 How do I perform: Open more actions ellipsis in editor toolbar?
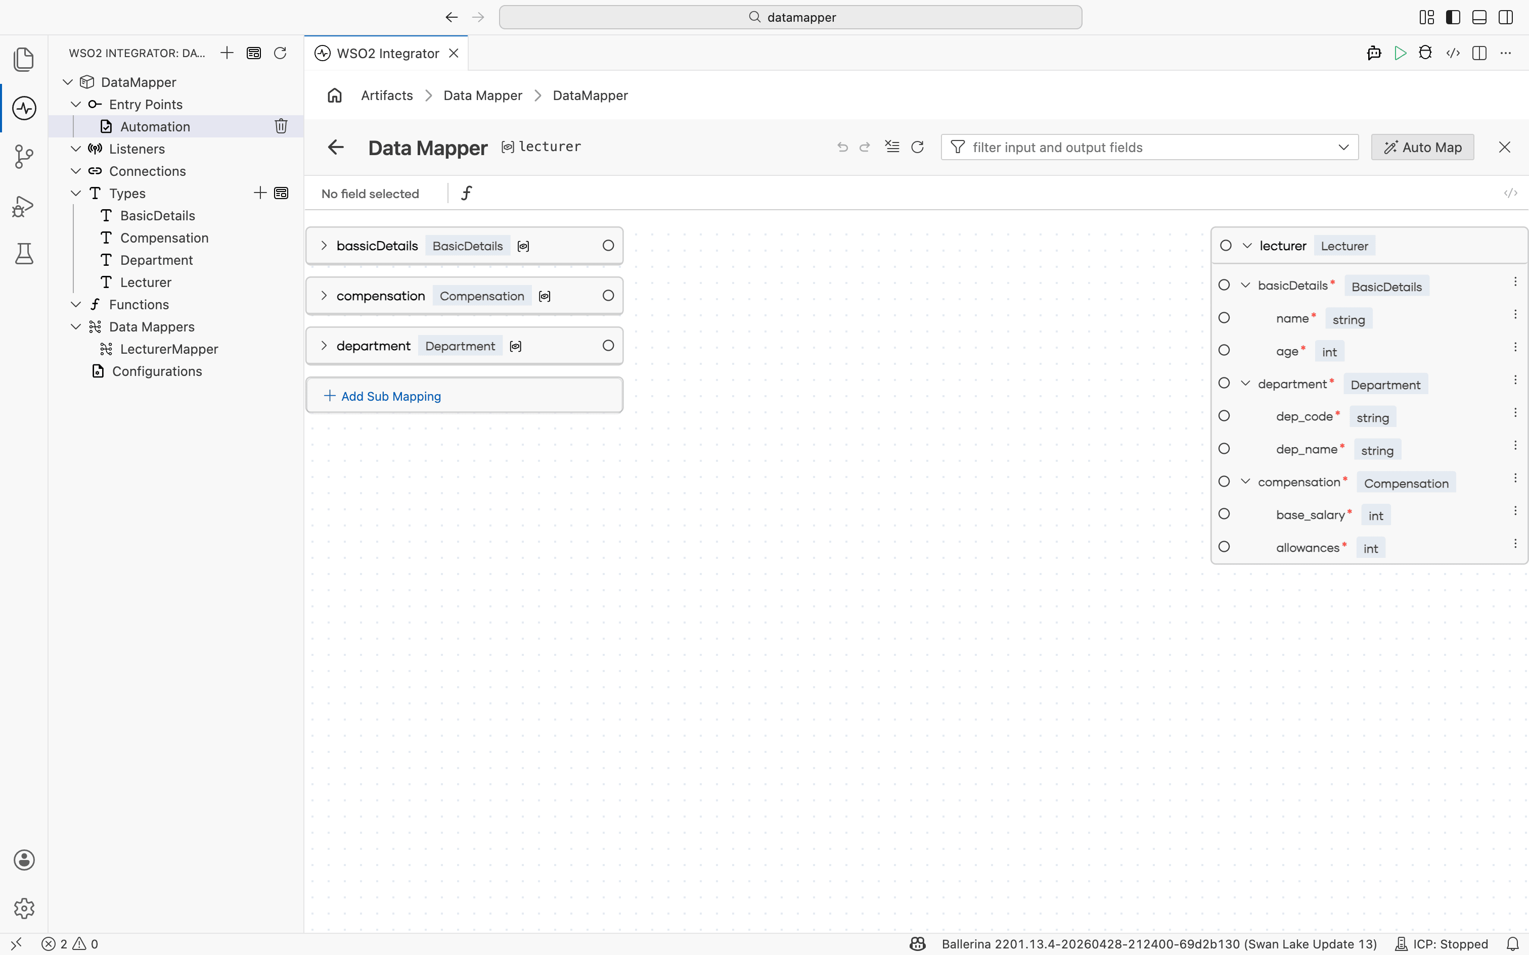point(1506,53)
